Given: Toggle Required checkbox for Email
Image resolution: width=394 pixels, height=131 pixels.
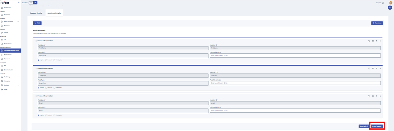Looking at the screenshot, I should point(38,115).
